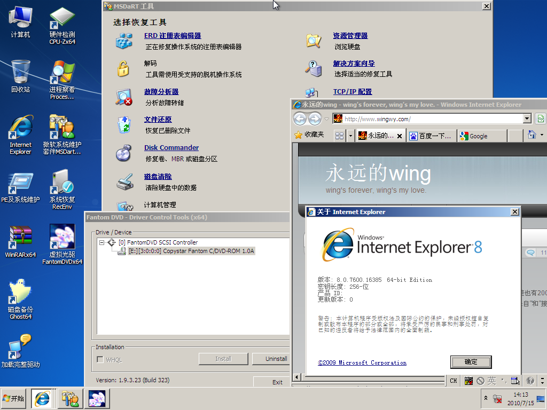Open the 文件还原 link
547x410 pixels.
tap(158, 120)
